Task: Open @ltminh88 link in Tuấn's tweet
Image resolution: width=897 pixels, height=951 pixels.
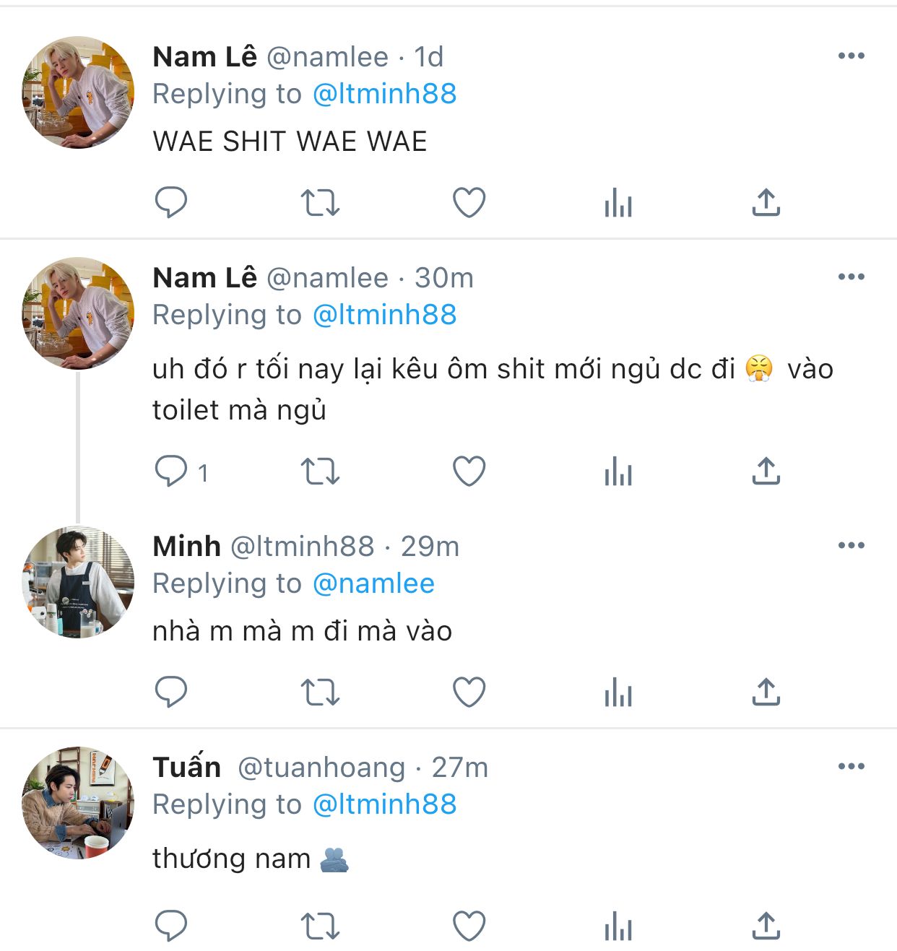Action: point(384,804)
